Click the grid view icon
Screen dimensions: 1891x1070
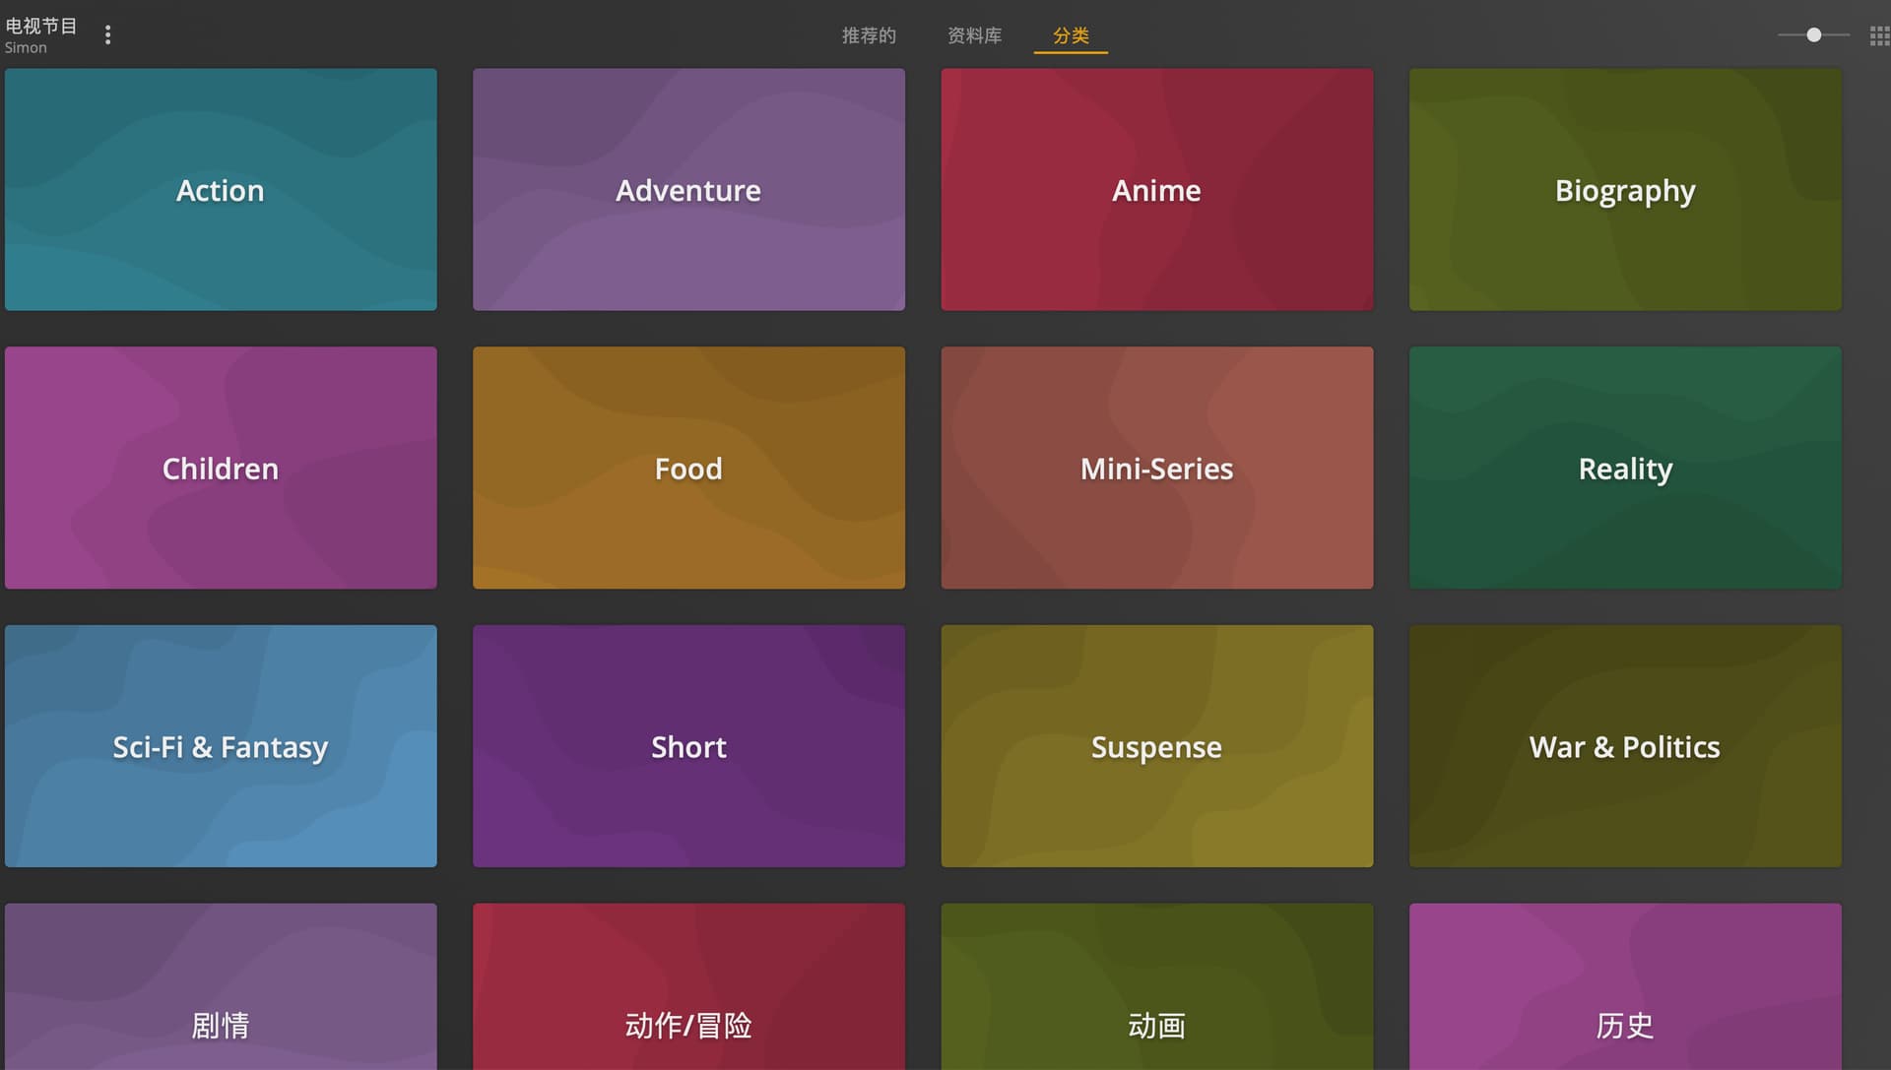[1879, 35]
